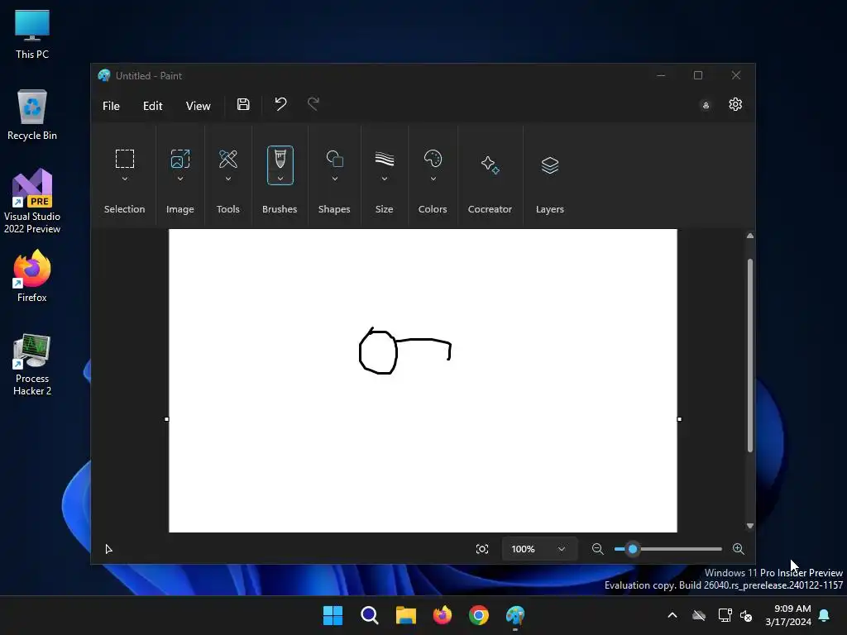
Task: Open the 100% zoom level dropdown
Action: tap(539, 549)
